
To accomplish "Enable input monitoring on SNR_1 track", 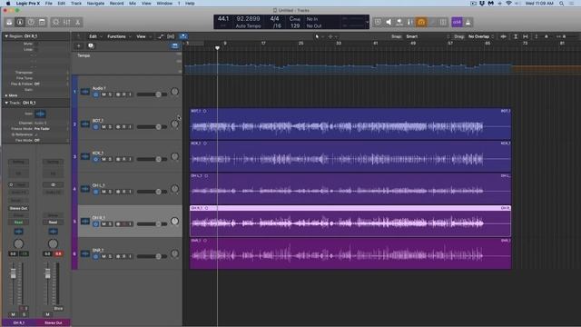I will [x=130, y=256].
